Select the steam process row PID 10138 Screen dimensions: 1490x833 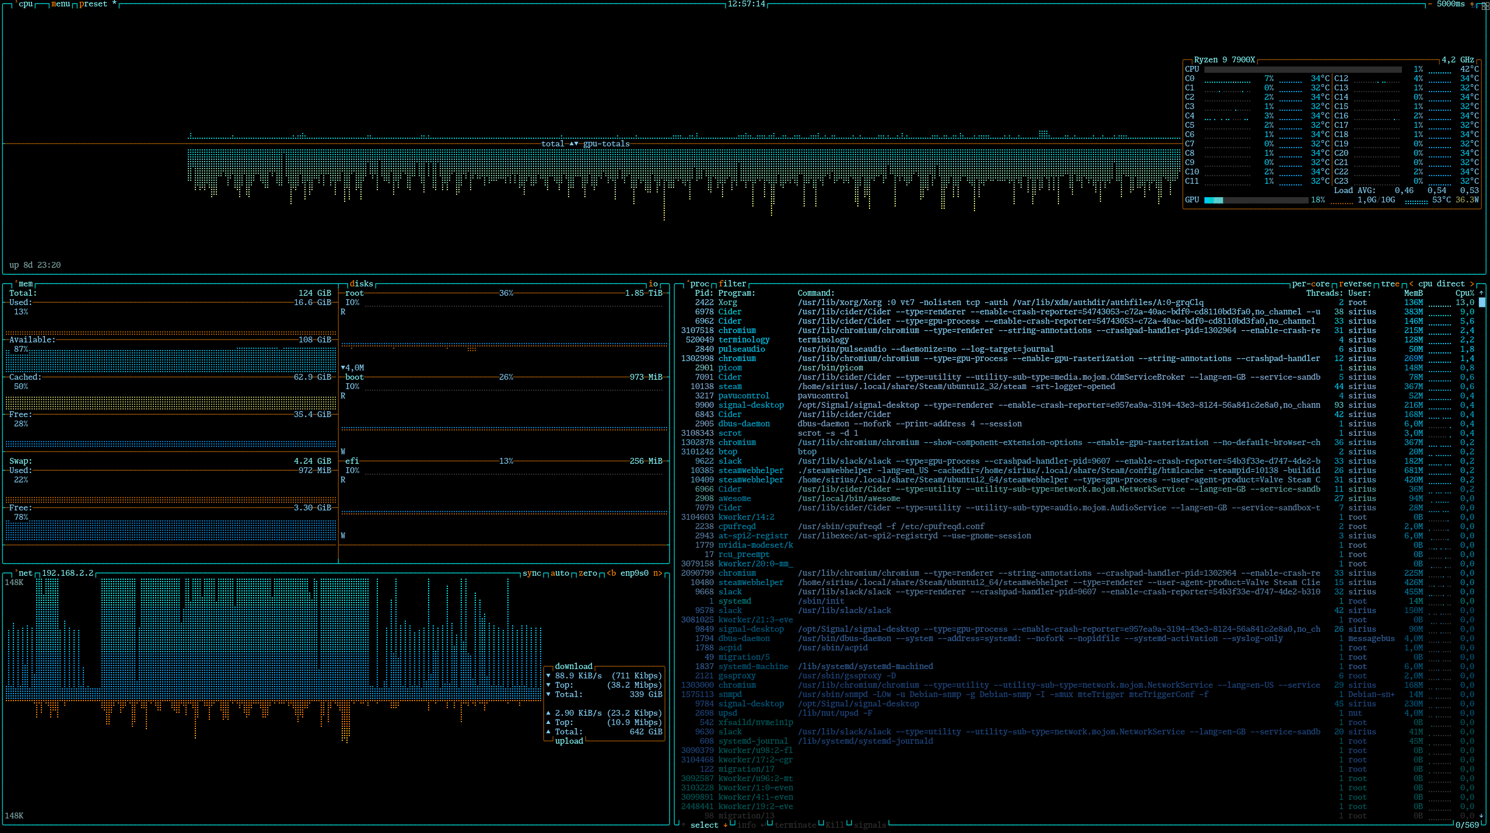(x=1078, y=387)
